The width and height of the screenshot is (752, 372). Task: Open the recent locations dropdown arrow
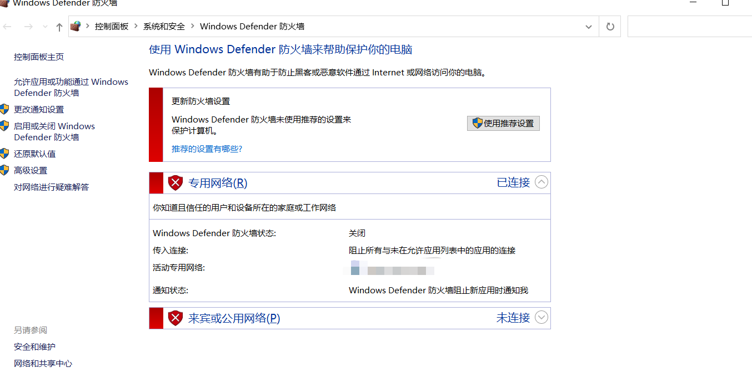click(44, 26)
